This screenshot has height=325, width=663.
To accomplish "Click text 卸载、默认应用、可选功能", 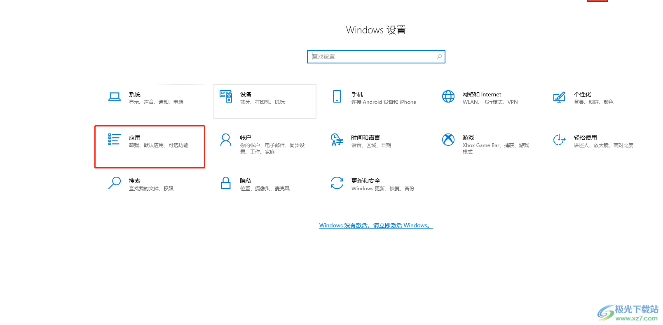I will pyautogui.click(x=159, y=145).
